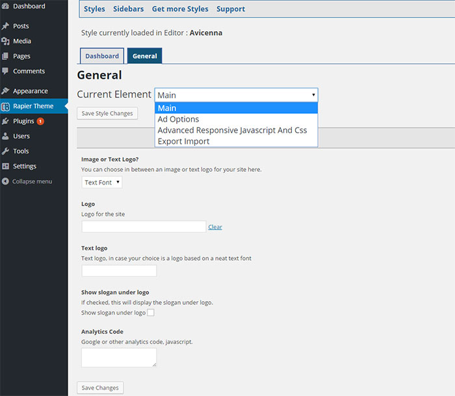Click inside the Analytics Code textarea
455x396 pixels.
(x=119, y=358)
